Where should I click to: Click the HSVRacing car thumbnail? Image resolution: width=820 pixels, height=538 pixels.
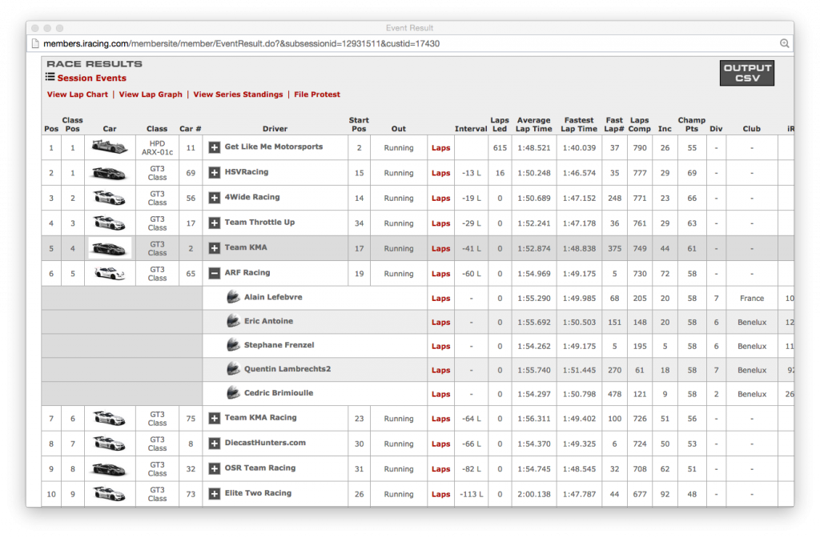click(x=109, y=173)
